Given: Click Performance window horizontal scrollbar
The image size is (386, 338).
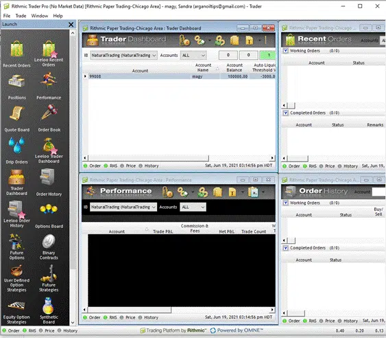Looking at the screenshot, I should (x=130, y=309).
